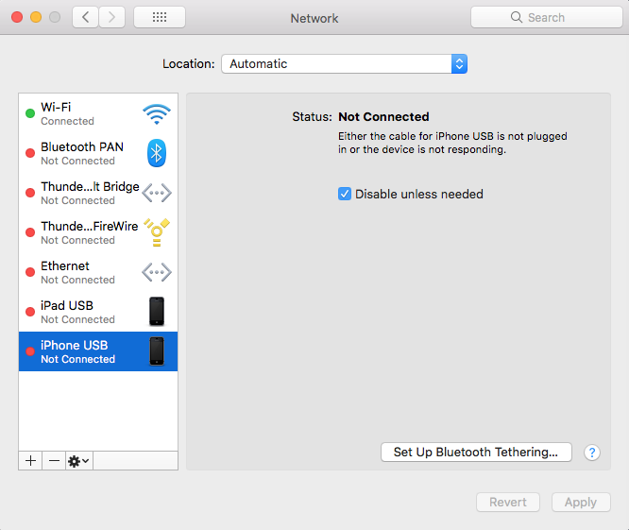Viewport: 629px width, 530px height.
Task: Click the cable not plugged message
Action: pos(452,143)
